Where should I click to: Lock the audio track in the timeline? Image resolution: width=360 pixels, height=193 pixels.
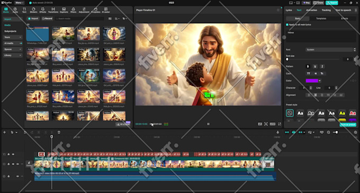(x=8, y=176)
